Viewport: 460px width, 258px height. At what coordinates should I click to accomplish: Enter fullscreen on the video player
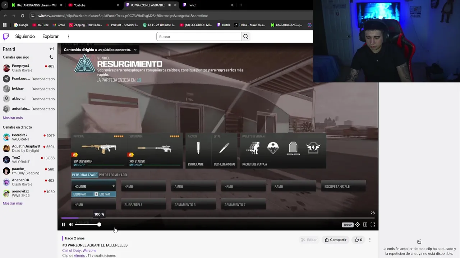[x=373, y=225]
